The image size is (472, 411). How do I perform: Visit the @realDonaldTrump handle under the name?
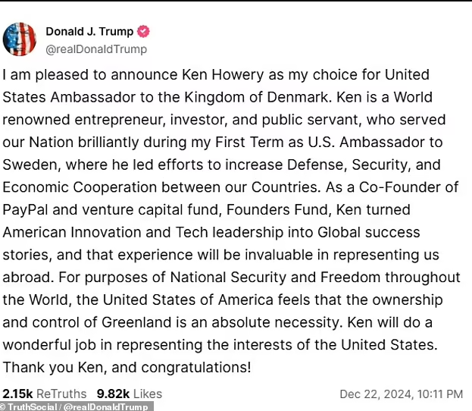96,49
